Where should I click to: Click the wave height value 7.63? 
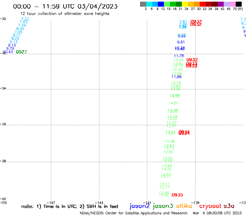24,22
